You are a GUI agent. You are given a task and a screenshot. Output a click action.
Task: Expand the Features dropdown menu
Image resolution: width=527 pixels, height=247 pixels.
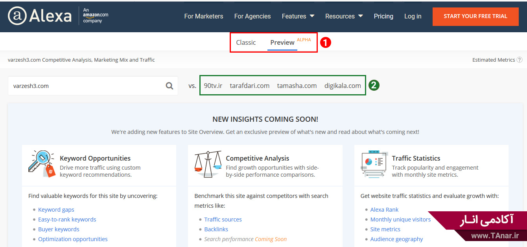pyautogui.click(x=298, y=16)
